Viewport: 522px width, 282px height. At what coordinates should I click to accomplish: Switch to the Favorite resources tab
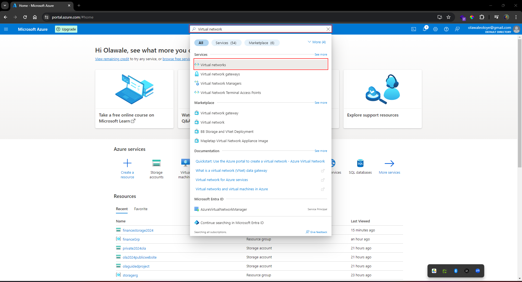[140, 209]
